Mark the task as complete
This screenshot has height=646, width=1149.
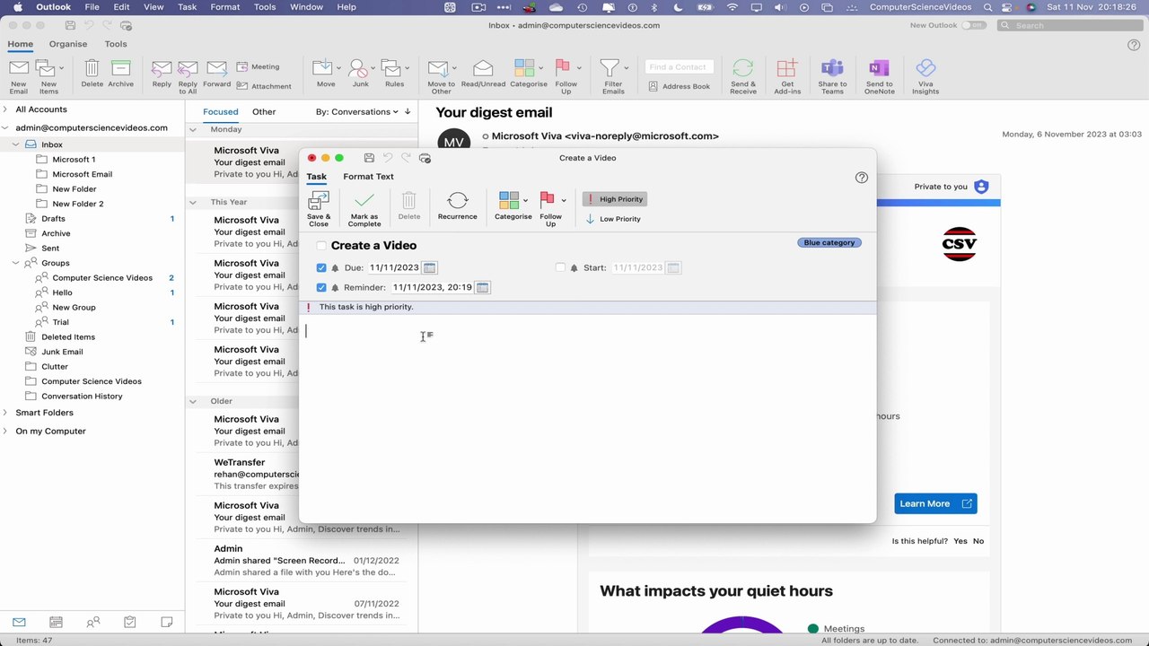364,209
